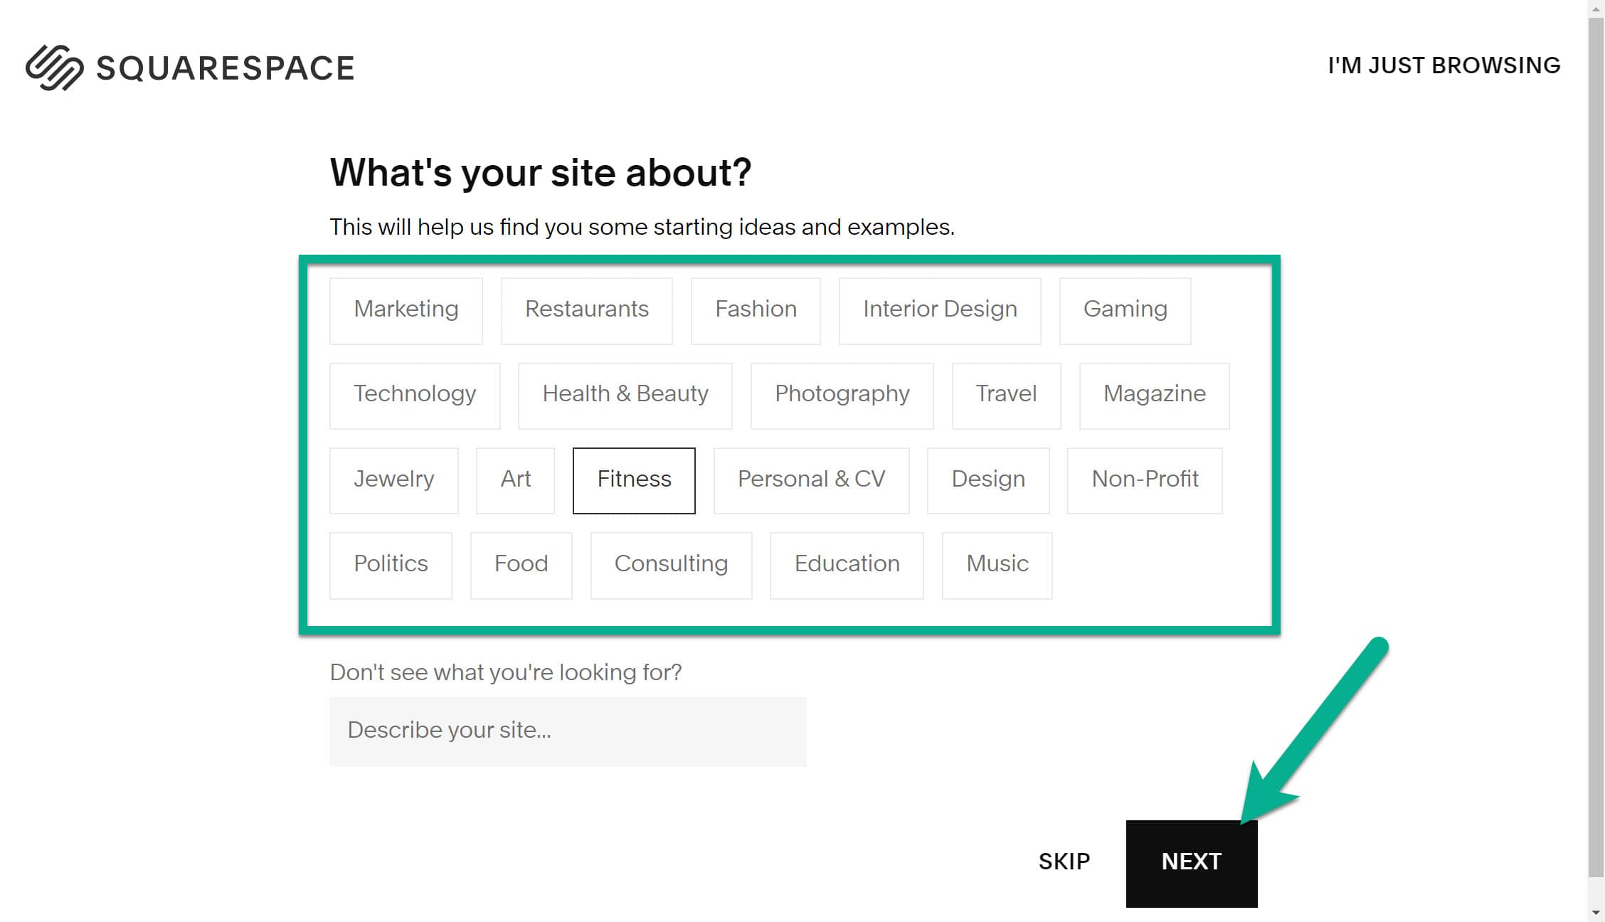
Task: Select the Music category
Action: coord(996,564)
